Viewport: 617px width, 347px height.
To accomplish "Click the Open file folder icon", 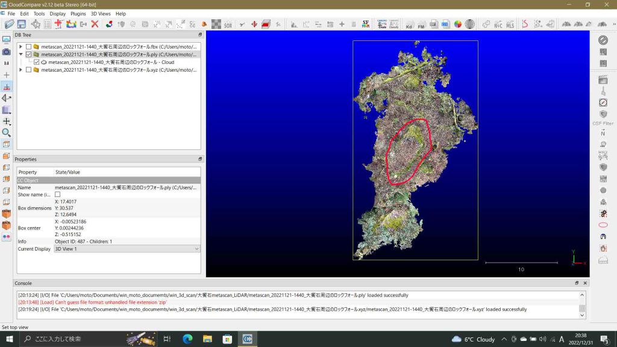I will point(9,24).
